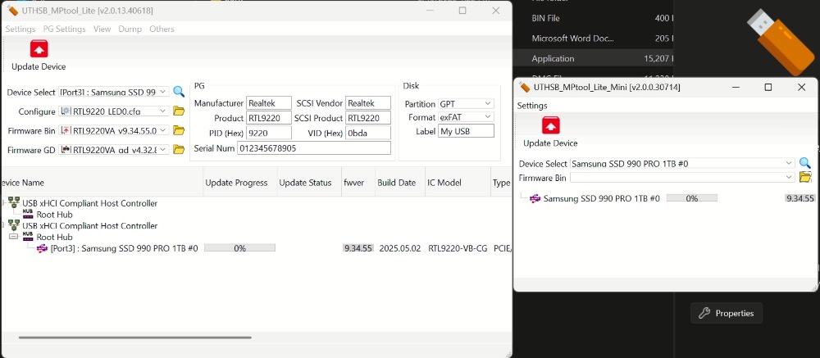Maximize the Mini window
The image size is (820, 358).
coord(768,88)
